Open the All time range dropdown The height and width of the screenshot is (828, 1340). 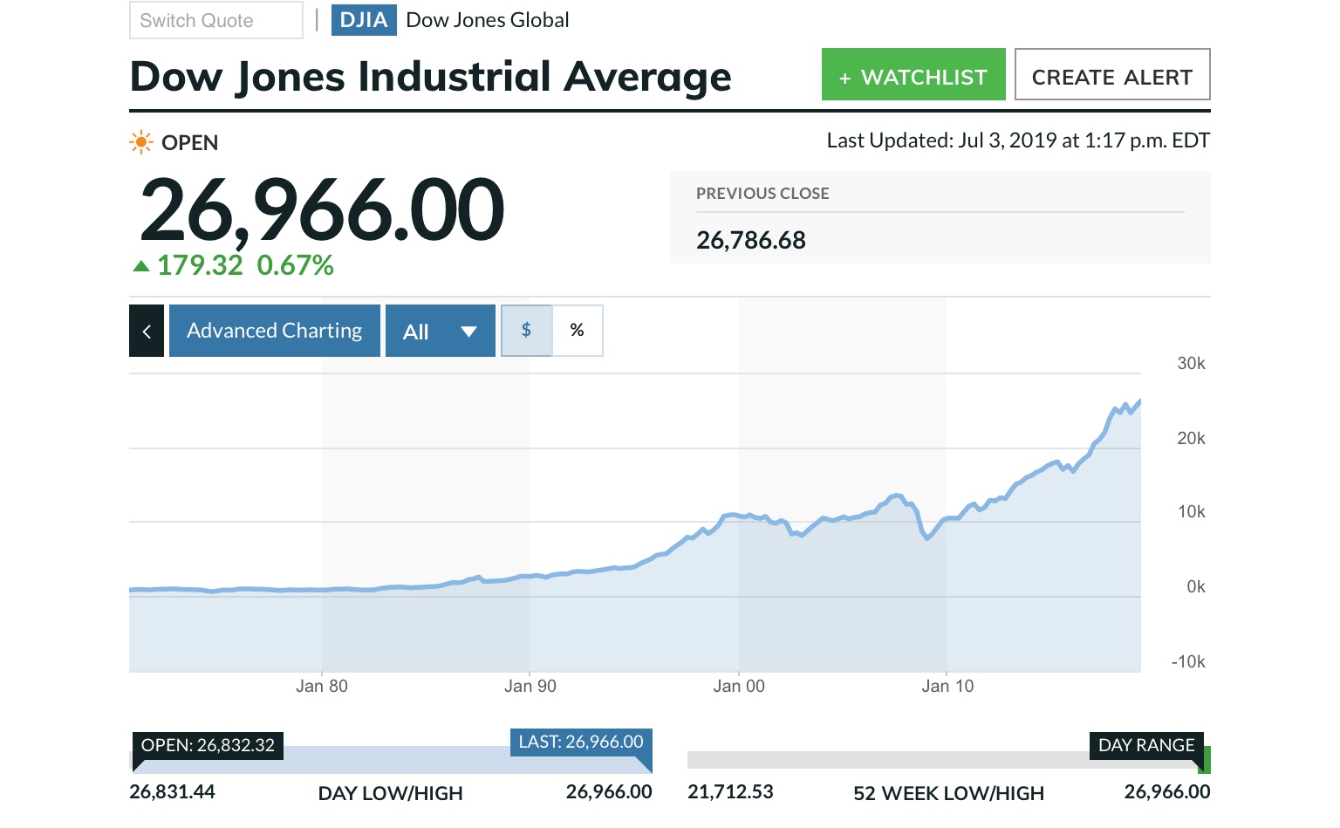coord(440,331)
